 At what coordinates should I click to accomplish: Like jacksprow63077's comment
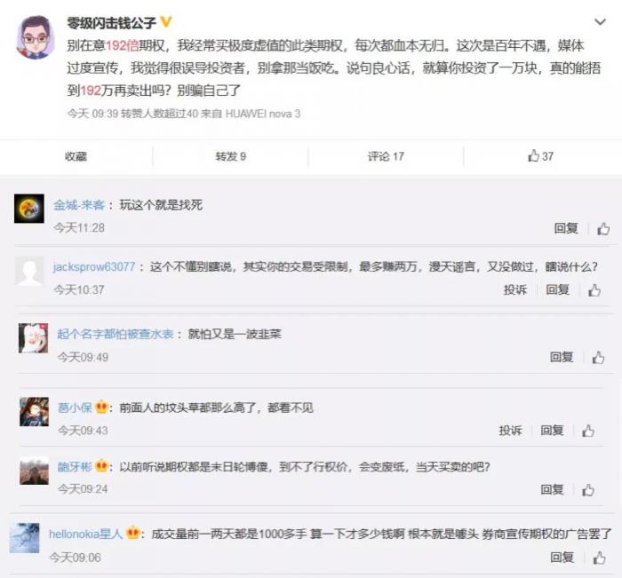(594, 290)
